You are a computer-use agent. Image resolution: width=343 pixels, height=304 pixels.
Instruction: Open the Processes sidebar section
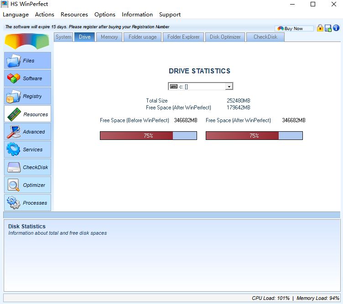tap(27, 203)
